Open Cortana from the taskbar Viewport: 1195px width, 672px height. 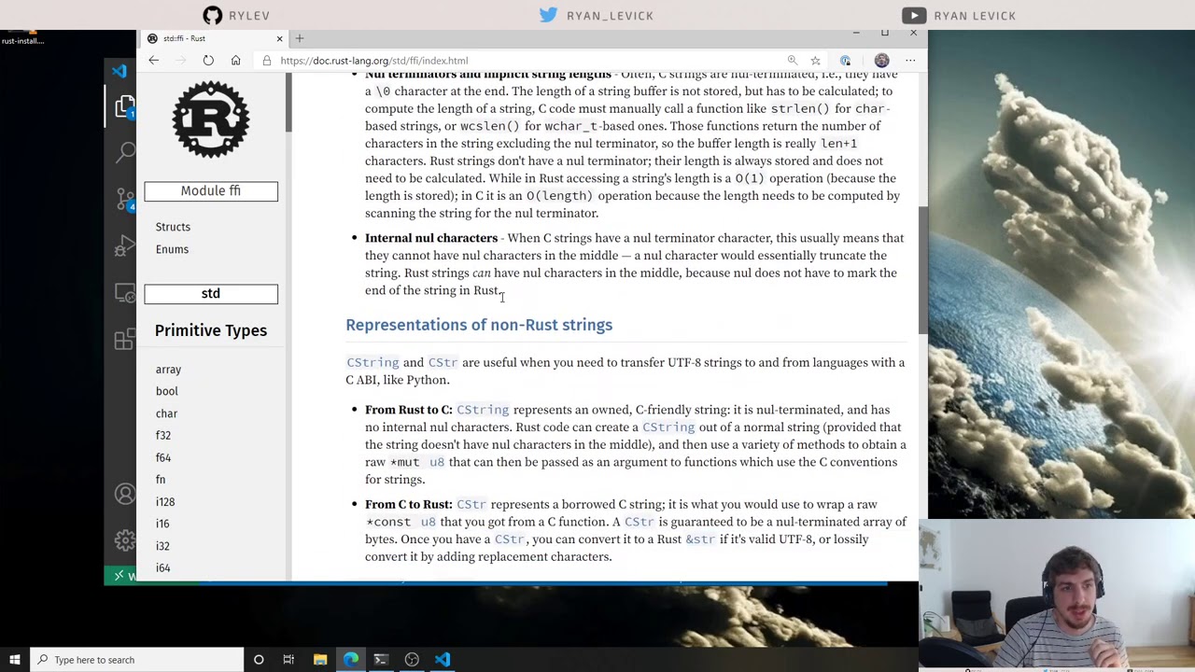click(x=259, y=660)
